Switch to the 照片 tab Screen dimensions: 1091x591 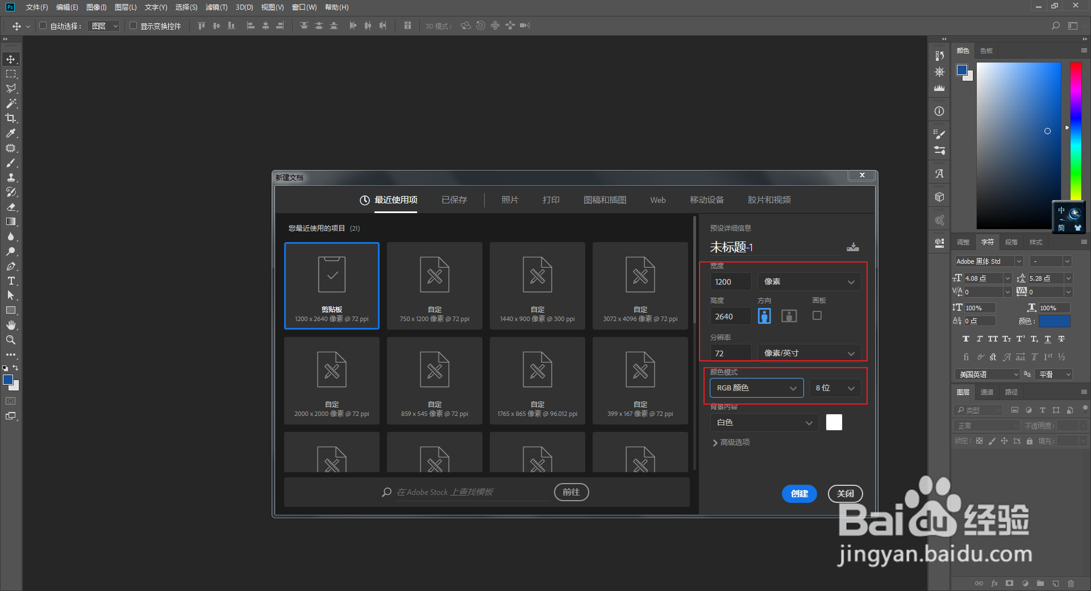[510, 200]
